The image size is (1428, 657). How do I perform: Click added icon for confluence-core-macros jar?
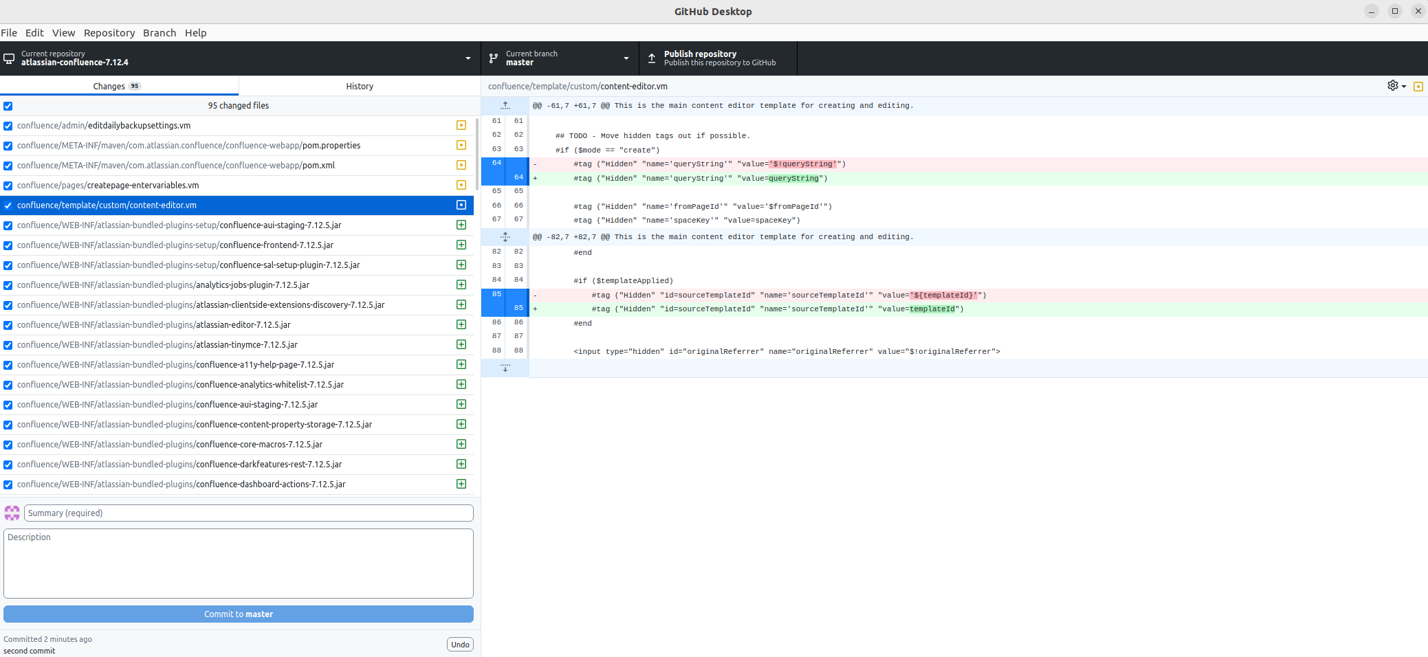[461, 444]
